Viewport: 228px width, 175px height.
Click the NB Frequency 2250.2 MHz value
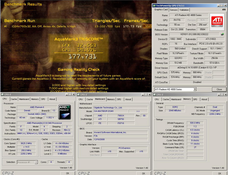[x=215, y=114]
